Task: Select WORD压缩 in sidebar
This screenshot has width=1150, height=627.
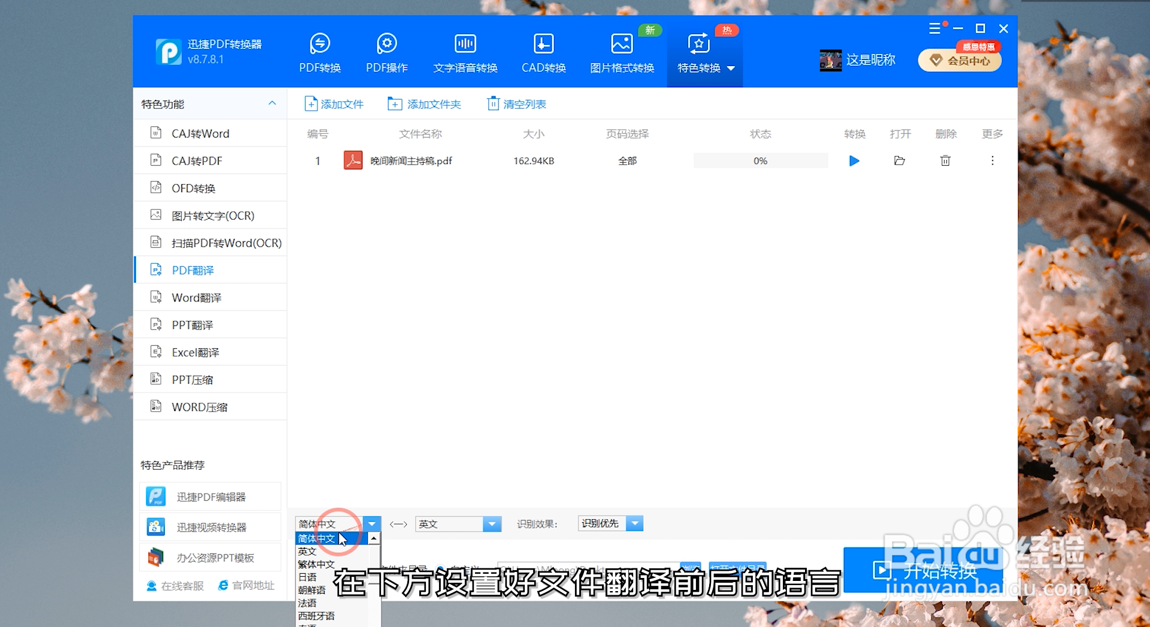Action: pyautogui.click(x=210, y=407)
